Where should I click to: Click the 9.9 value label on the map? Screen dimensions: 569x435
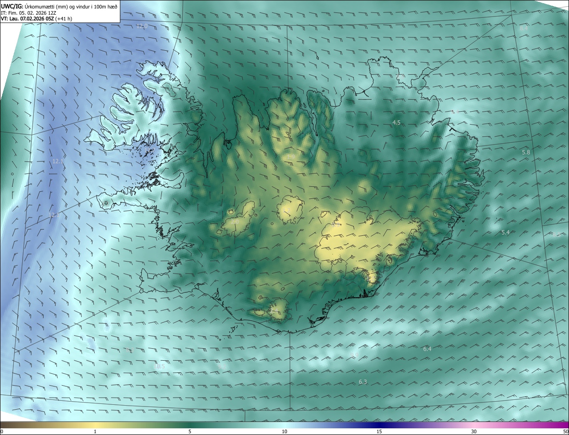pyautogui.click(x=354, y=355)
